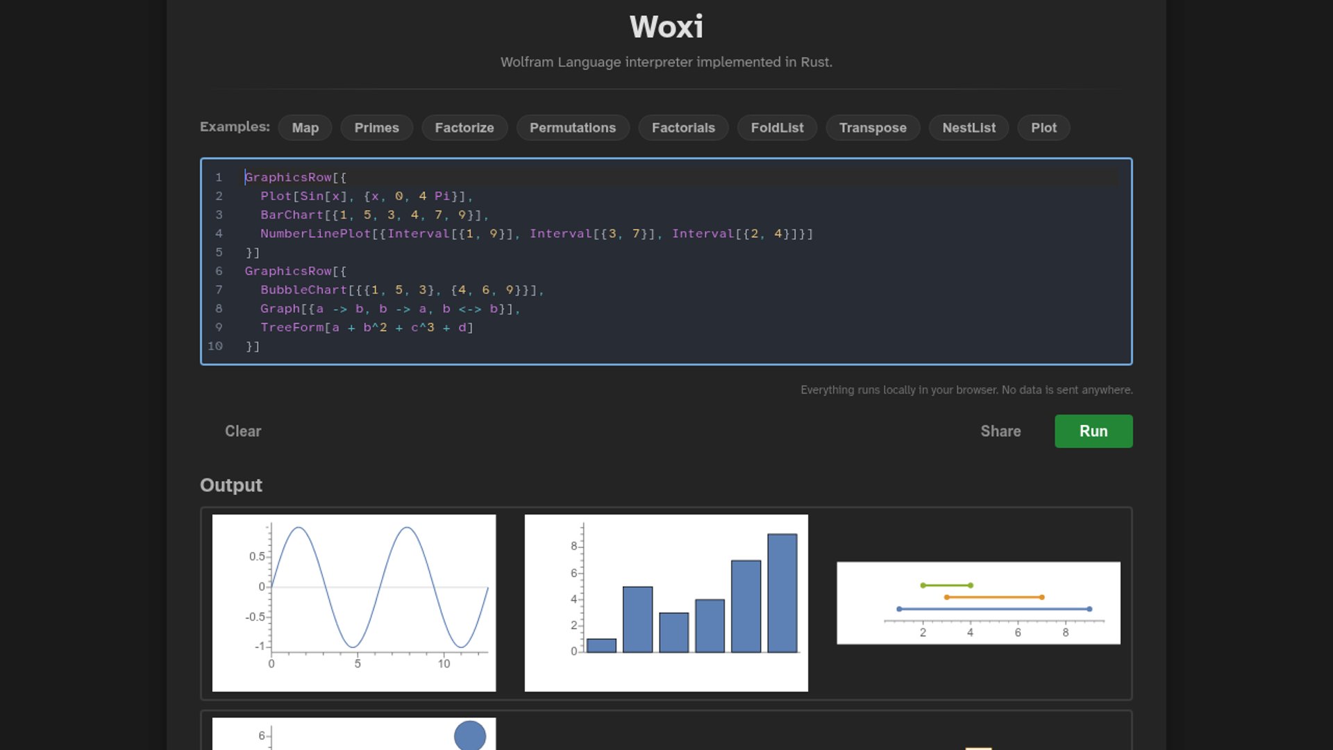Select the bubble chart output thumbnail

tap(354, 734)
